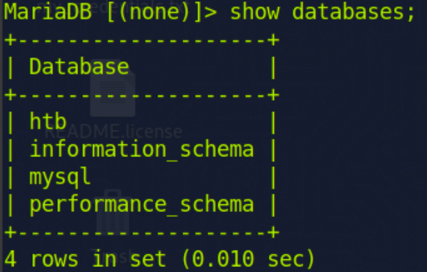Click the 'Database' column header
This screenshot has width=427, height=272.
click(x=79, y=67)
